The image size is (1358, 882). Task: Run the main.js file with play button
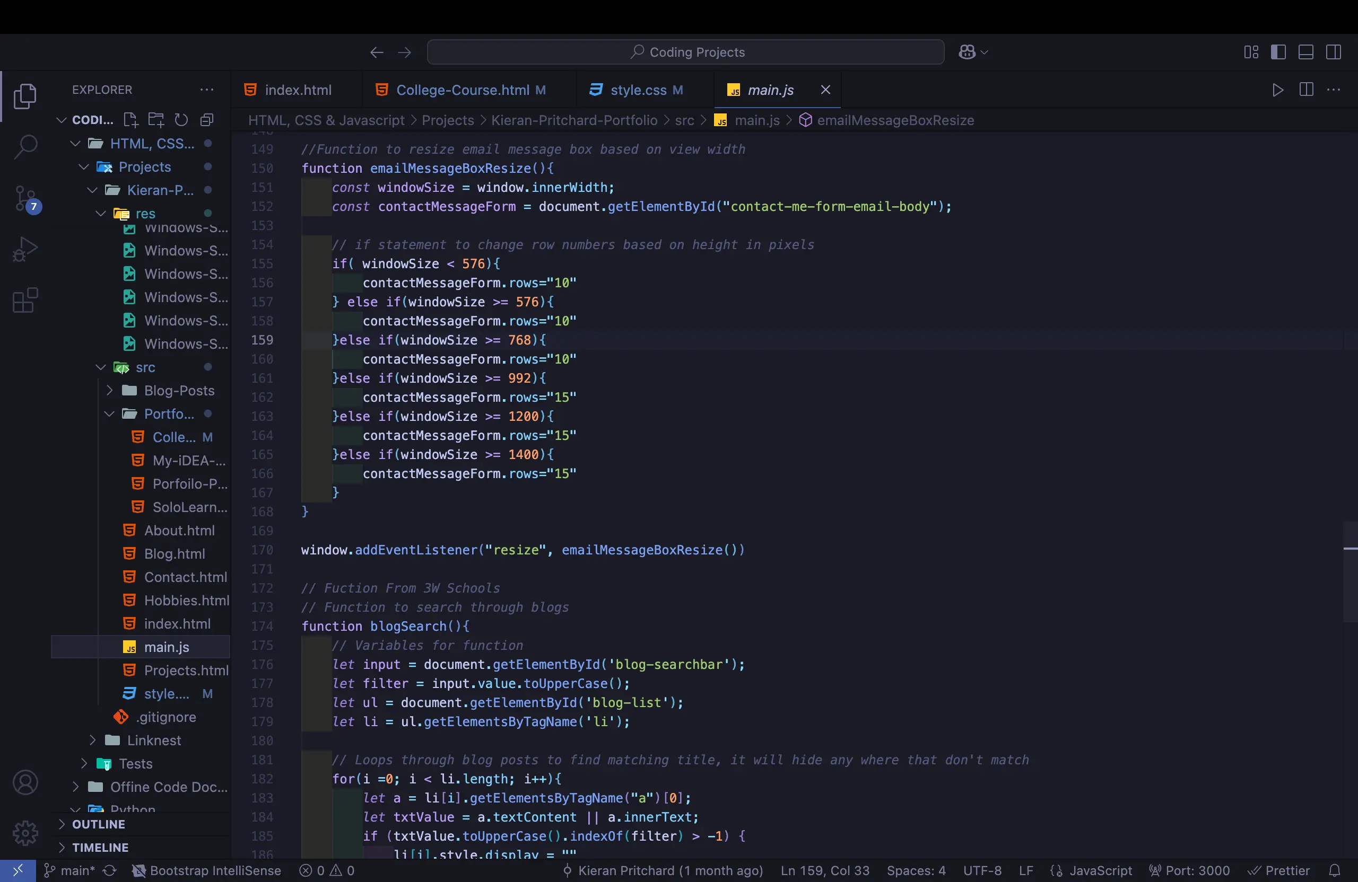1278,90
